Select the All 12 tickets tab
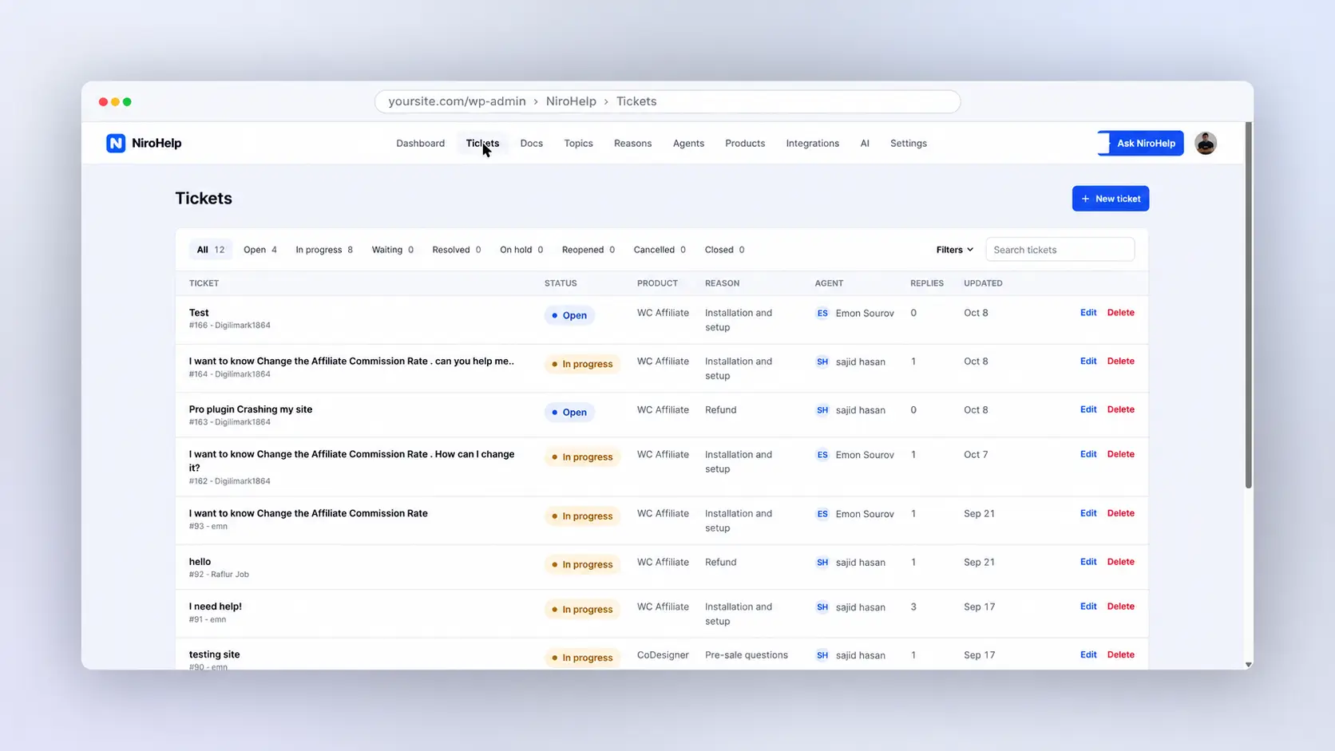Viewport: 1335px width, 751px height. (x=211, y=250)
